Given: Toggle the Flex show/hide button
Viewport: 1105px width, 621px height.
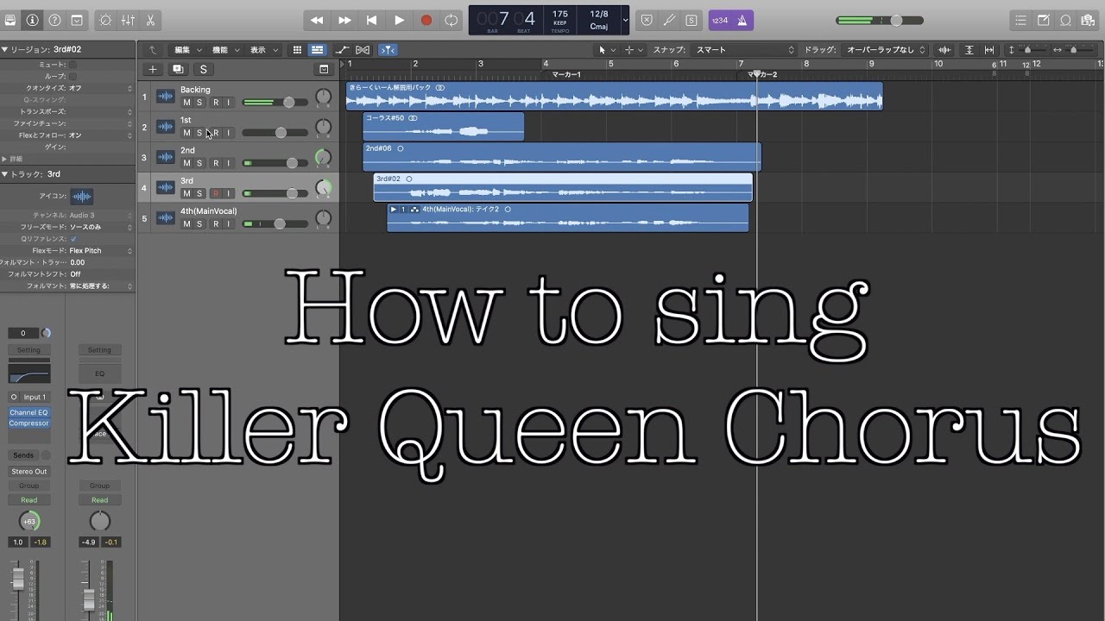Looking at the screenshot, I should (x=363, y=50).
